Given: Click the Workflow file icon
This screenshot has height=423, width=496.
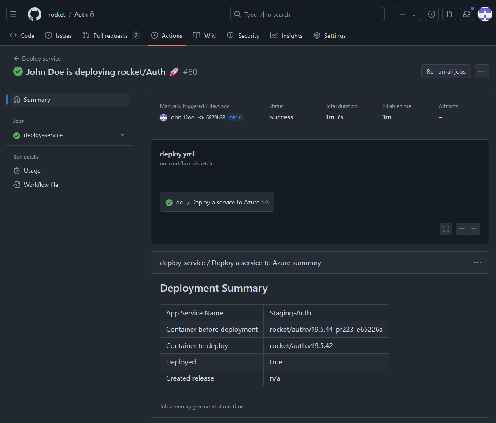Looking at the screenshot, I should pos(17,185).
